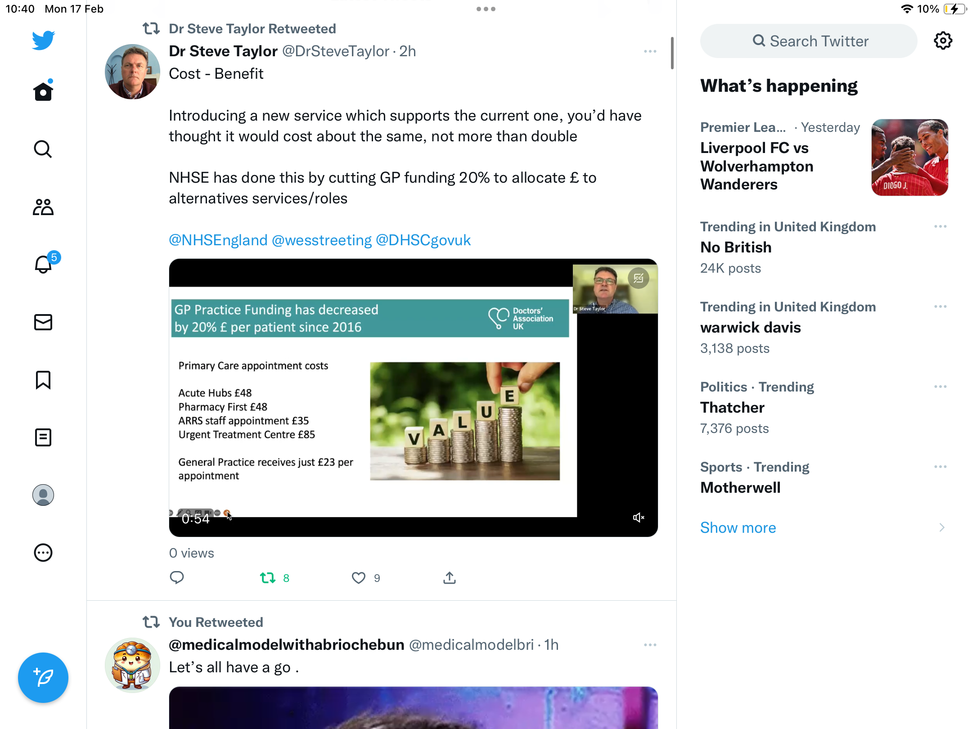
Task: Open more options for Dr Steve Taylor tweet
Action: tap(650, 51)
